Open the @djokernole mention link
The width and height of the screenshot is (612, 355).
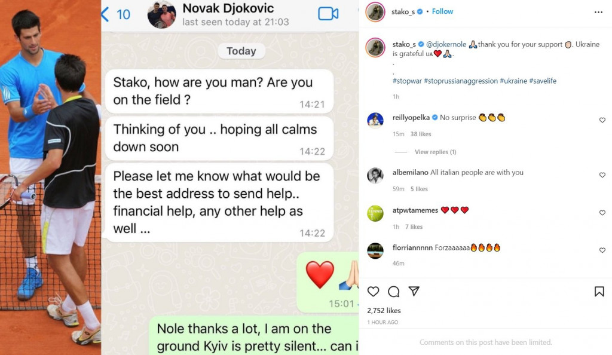(446, 44)
